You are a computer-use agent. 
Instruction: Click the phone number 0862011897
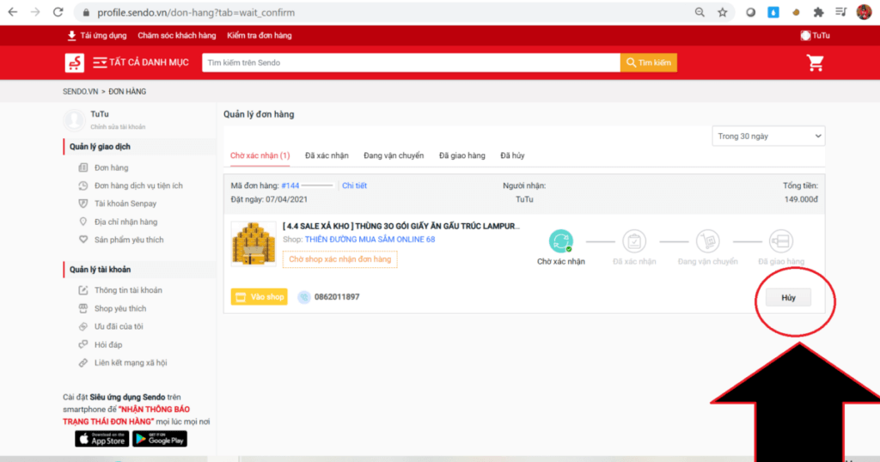click(337, 297)
